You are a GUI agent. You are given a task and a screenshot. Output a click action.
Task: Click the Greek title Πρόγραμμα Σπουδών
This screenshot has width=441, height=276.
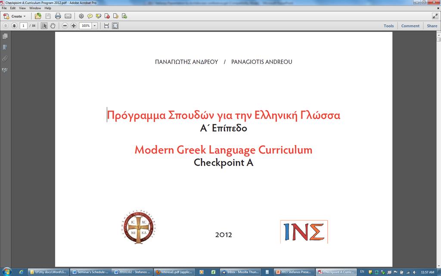[224, 115]
